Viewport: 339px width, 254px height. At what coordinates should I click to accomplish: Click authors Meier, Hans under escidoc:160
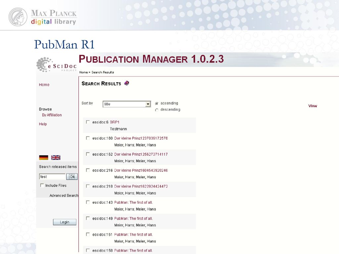[135, 145]
